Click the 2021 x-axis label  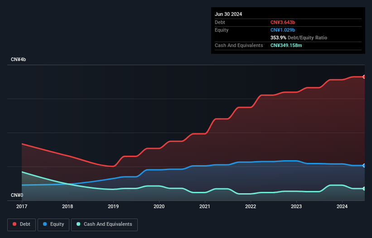coord(205,206)
